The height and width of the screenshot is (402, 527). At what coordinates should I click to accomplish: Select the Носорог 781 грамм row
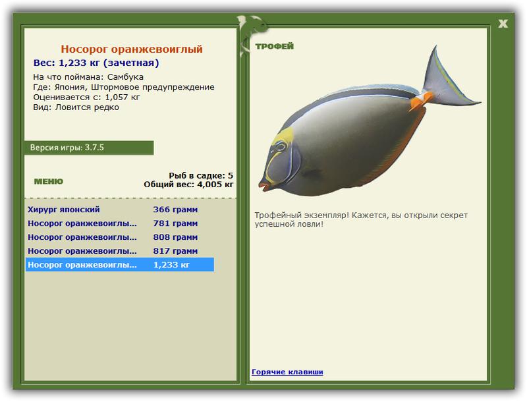120,223
